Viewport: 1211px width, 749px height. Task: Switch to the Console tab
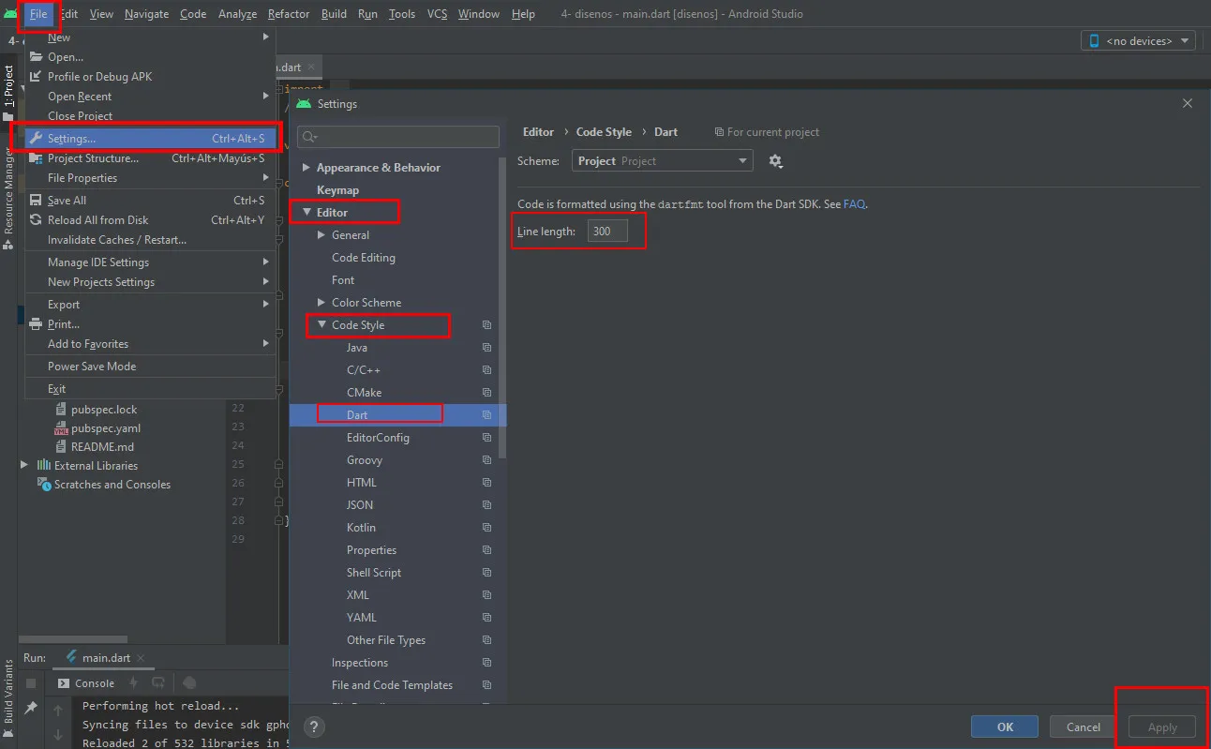(x=86, y=683)
